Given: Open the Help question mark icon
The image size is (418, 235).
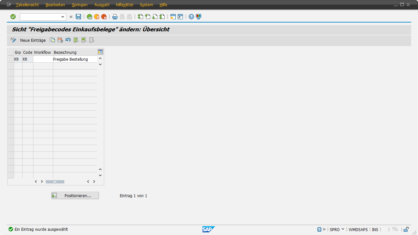Looking at the screenshot, I should click(x=191, y=17).
